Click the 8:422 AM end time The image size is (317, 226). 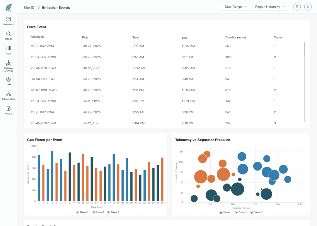(x=188, y=68)
